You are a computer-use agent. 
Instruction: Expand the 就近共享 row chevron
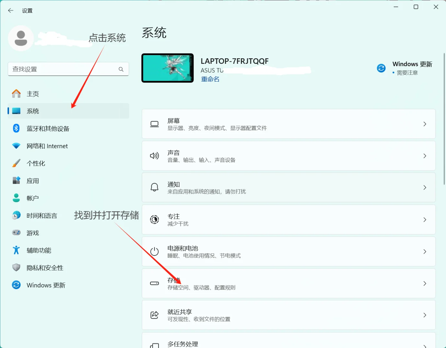425,315
